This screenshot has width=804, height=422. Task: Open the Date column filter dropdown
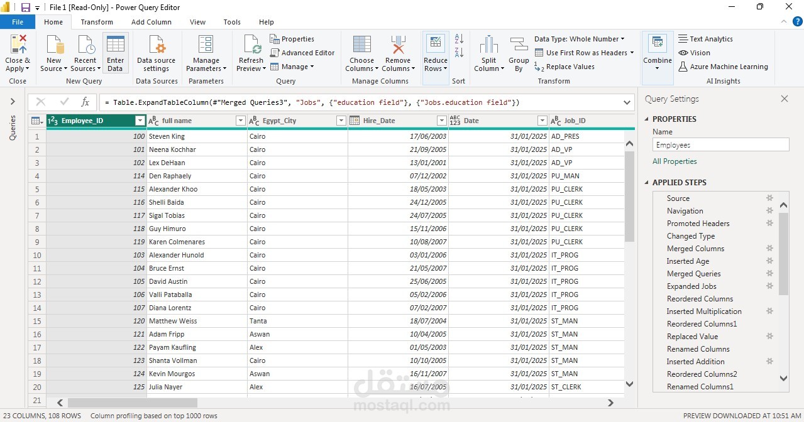(x=542, y=121)
